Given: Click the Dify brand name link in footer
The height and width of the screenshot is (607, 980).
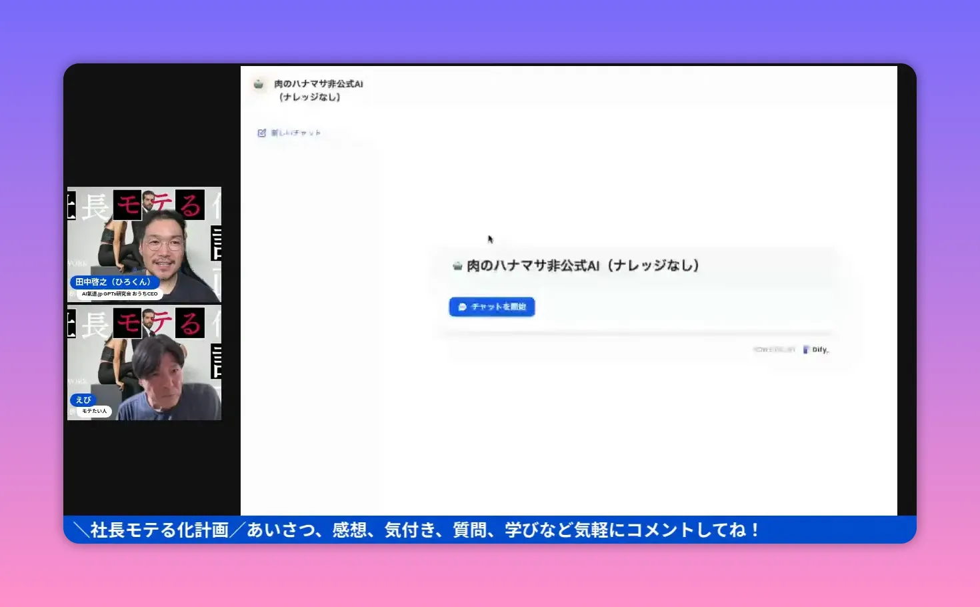Looking at the screenshot, I should 821,350.
